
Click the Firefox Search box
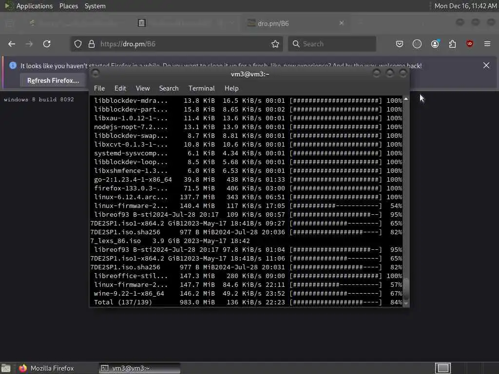(332, 44)
